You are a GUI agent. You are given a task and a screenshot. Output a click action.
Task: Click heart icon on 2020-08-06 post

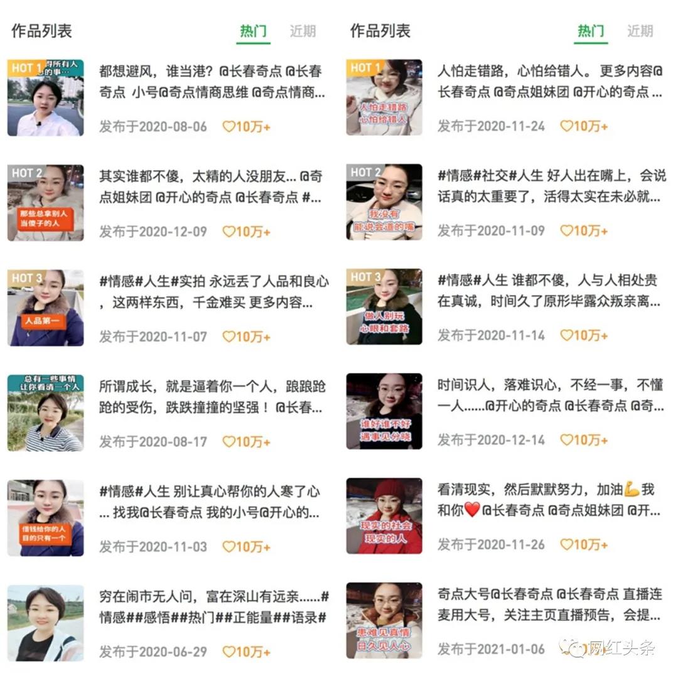coord(229,127)
